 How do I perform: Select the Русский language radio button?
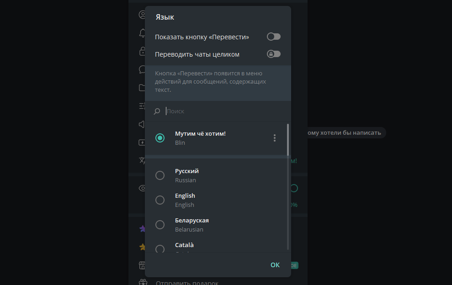160,175
